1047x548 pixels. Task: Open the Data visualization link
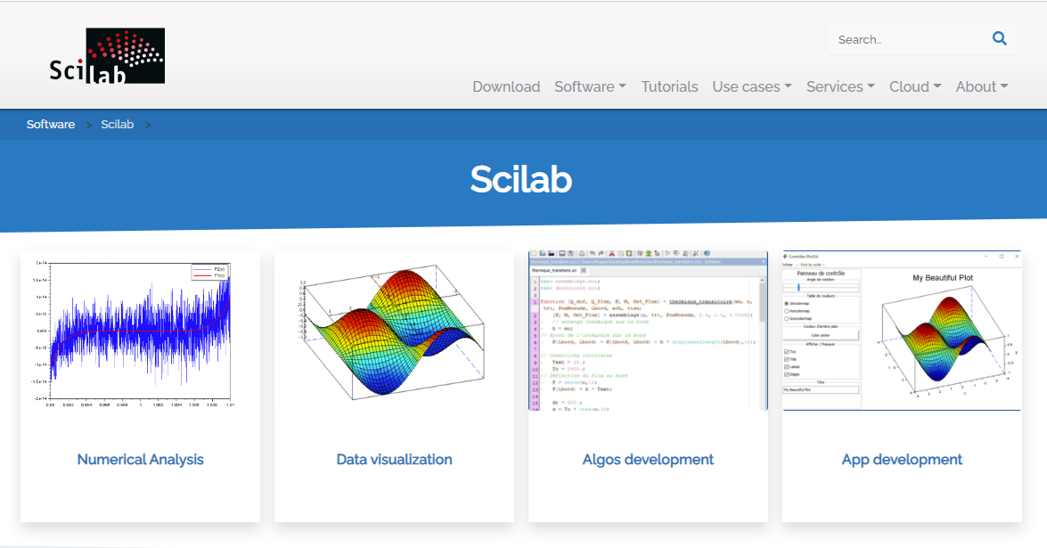[394, 459]
